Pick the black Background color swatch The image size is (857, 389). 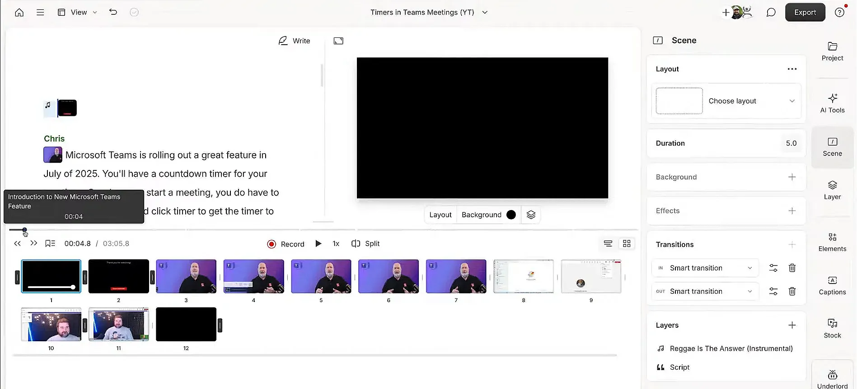point(511,215)
